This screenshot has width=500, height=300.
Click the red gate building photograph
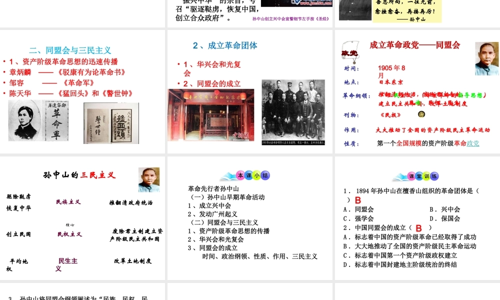[x=210, y=115]
